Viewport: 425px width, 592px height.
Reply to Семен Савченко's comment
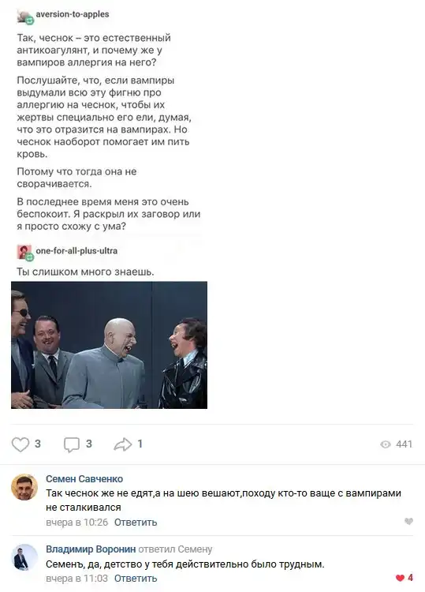(136, 523)
